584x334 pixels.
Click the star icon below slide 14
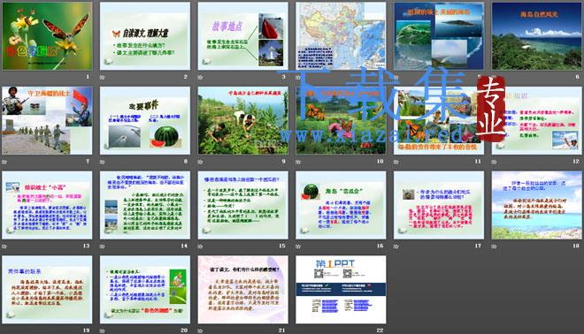103,247
